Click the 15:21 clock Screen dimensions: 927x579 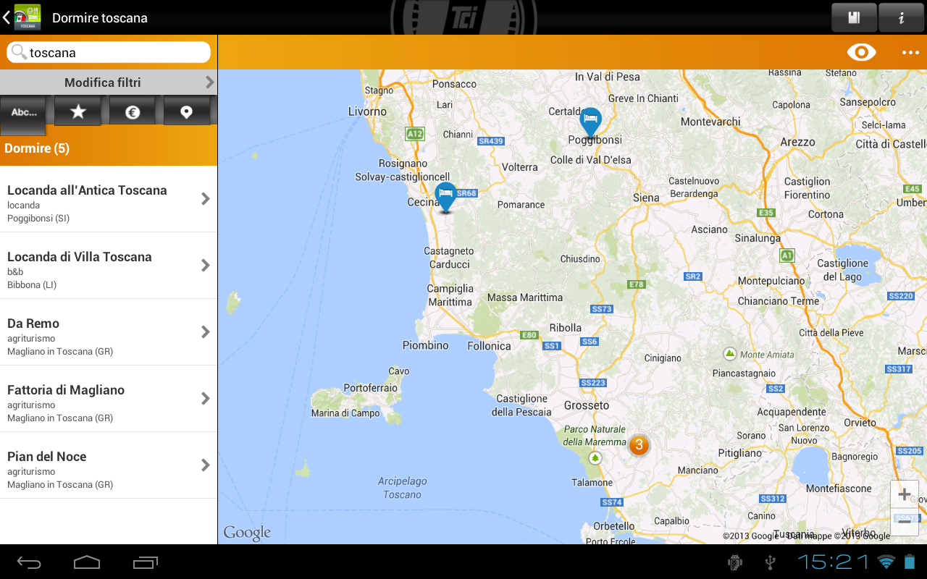coord(833,562)
